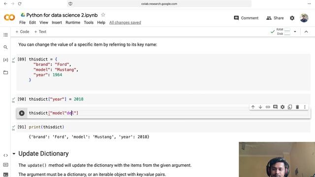Click the user account avatar
The height and width of the screenshot is (177, 315).
pos(304,18)
